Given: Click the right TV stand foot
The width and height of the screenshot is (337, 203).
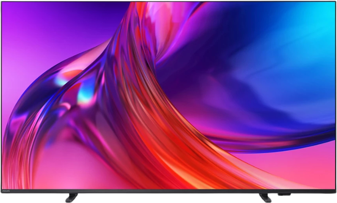Looking at the screenshot, I should (x=264, y=198).
